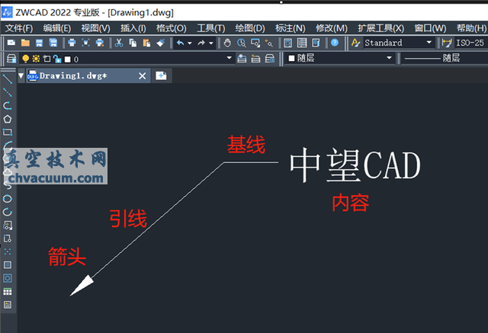Add a new drawing tab
The height and width of the screenshot is (333, 488).
161,75
